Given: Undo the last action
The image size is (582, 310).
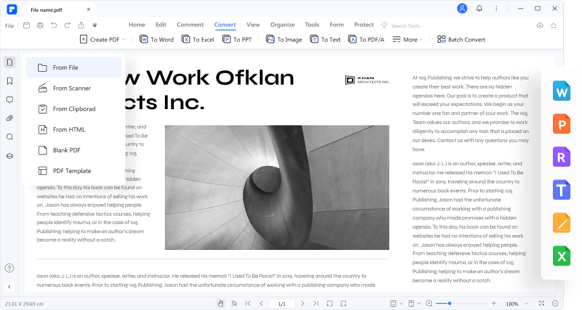Looking at the screenshot, I should [54, 25].
